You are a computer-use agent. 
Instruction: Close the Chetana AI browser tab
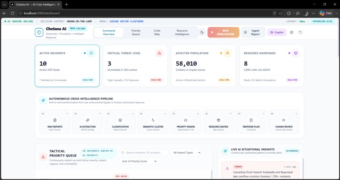(x=58, y=5)
